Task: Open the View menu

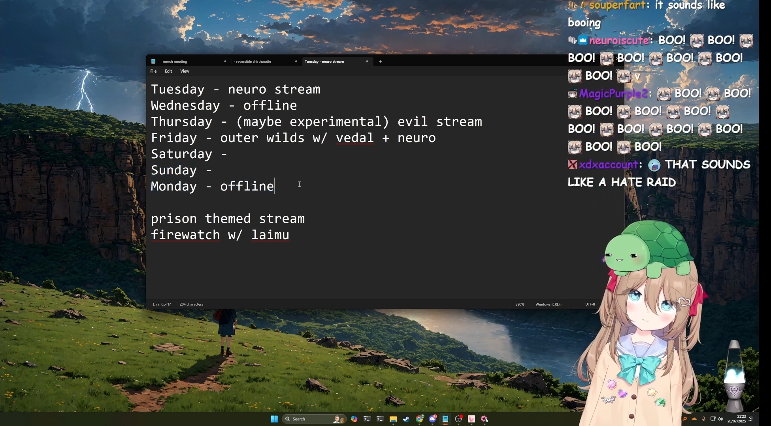Action: point(185,71)
